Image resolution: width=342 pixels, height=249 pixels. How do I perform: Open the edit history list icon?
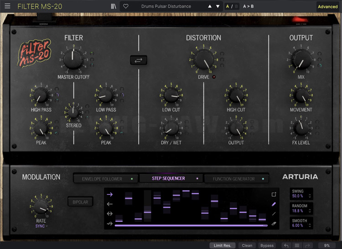pyautogui.click(x=297, y=245)
